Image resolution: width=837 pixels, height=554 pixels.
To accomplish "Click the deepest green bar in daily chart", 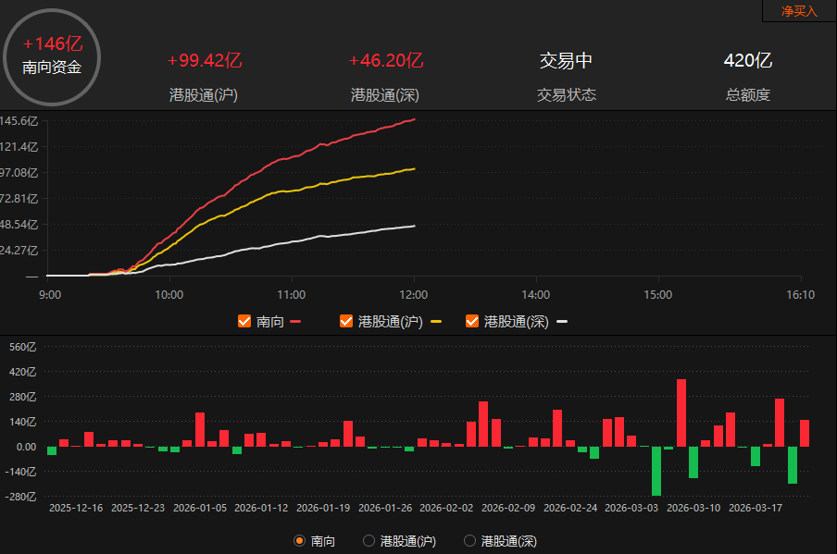I will 656,471.
